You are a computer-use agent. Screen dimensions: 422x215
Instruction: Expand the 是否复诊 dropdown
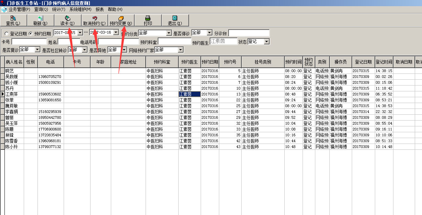click(37, 50)
